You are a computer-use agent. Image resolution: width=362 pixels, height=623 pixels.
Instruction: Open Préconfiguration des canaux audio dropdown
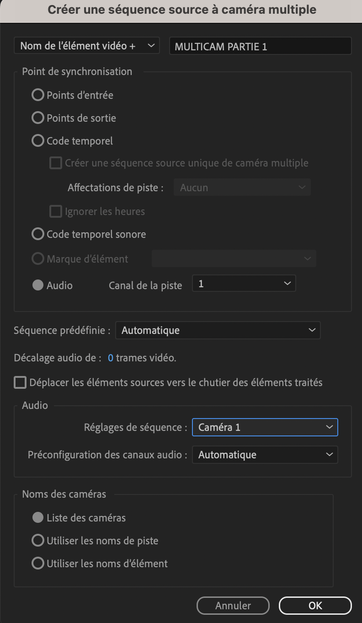click(x=265, y=455)
